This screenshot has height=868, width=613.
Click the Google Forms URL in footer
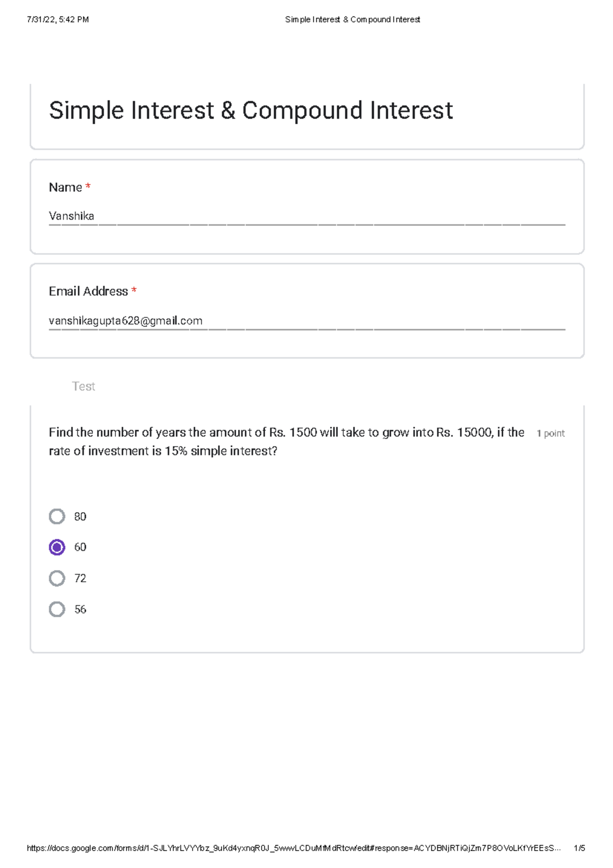[293, 848]
